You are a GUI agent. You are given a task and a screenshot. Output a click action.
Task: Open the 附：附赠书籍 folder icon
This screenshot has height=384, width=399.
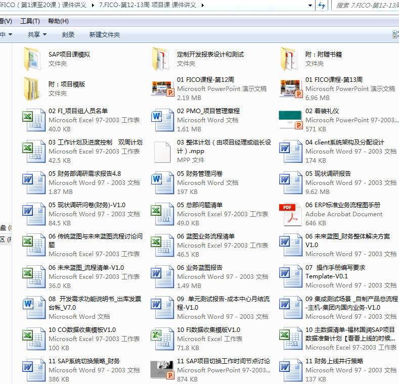pos(290,59)
